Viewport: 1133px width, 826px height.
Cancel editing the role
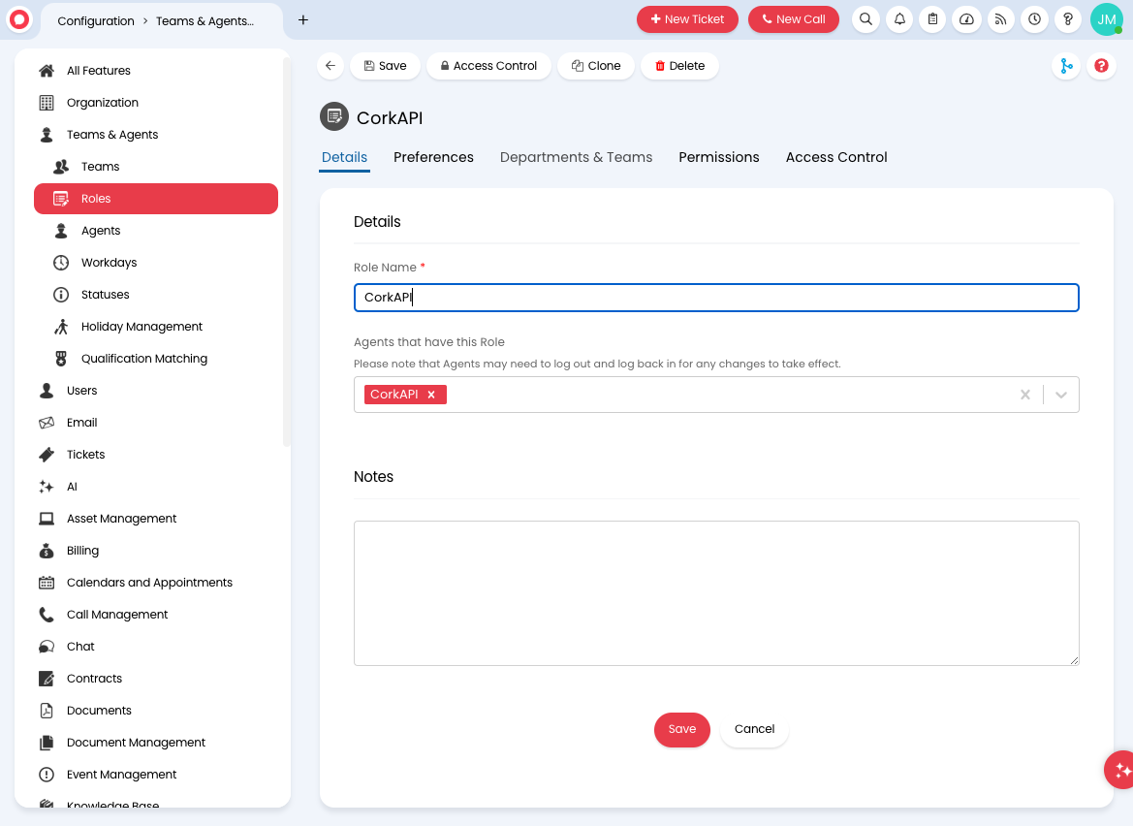click(754, 729)
